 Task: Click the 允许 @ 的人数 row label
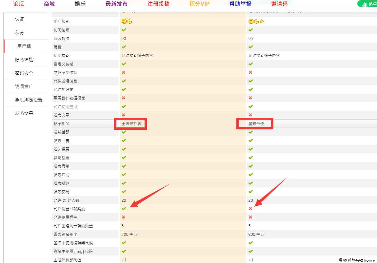click(67, 200)
